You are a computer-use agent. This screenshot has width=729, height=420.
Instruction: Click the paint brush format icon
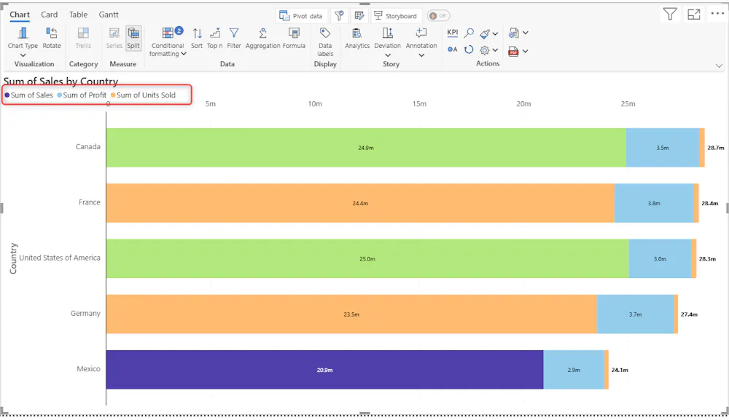point(485,33)
